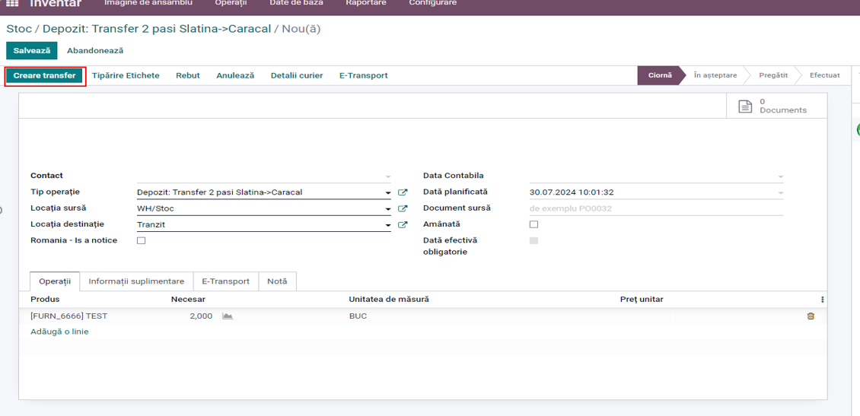Open external link for Tip operație
The image size is (860, 416).
[403, 192]
